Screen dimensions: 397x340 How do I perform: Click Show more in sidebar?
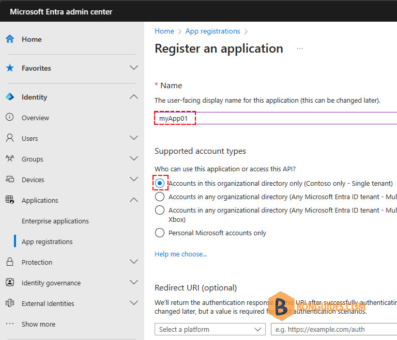[x=38, y=324]
